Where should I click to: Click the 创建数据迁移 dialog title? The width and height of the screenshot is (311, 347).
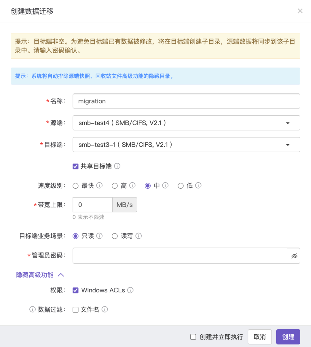[32, 11]
